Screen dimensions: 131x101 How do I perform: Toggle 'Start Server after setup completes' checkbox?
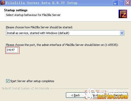[8, 81]
